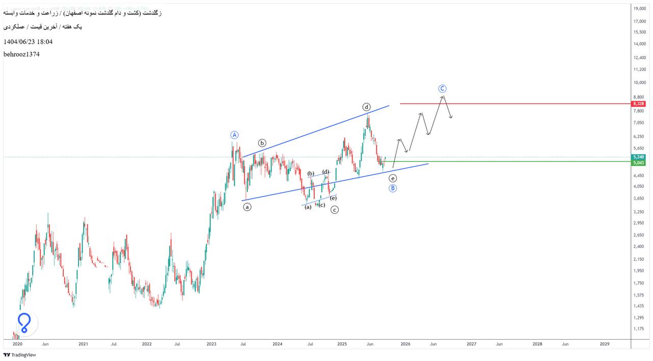Click the behrooz1374 username text

tap(21, 54)
